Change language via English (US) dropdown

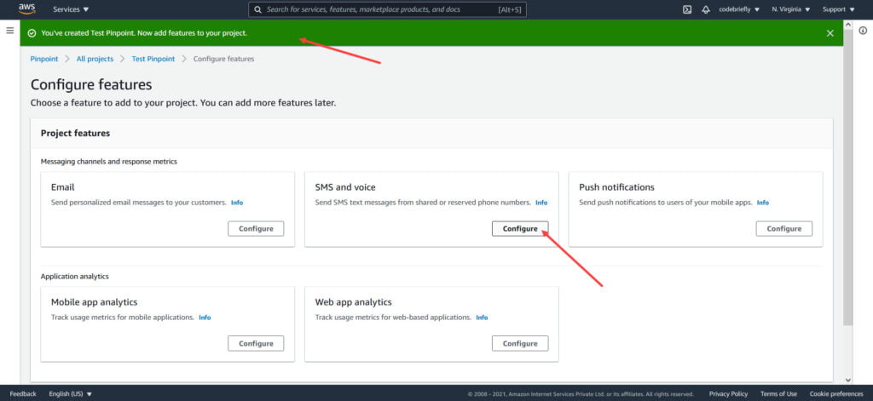[71, 394]
